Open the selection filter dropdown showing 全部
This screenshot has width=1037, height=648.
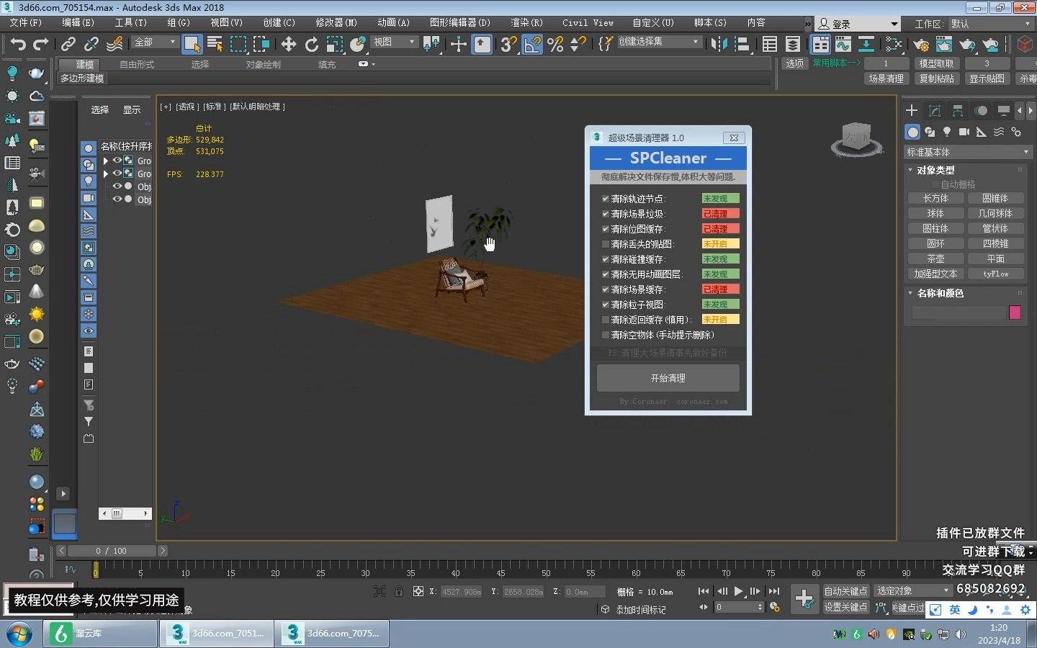[x=153, y=42]
